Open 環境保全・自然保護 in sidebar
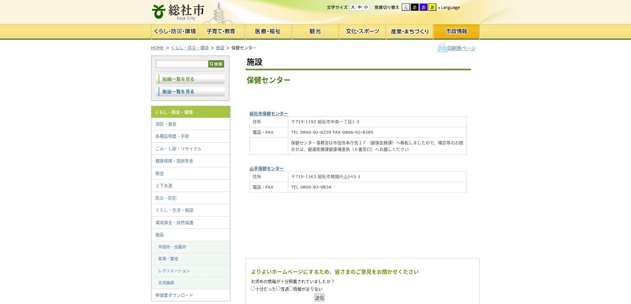 tap(190, 222)
